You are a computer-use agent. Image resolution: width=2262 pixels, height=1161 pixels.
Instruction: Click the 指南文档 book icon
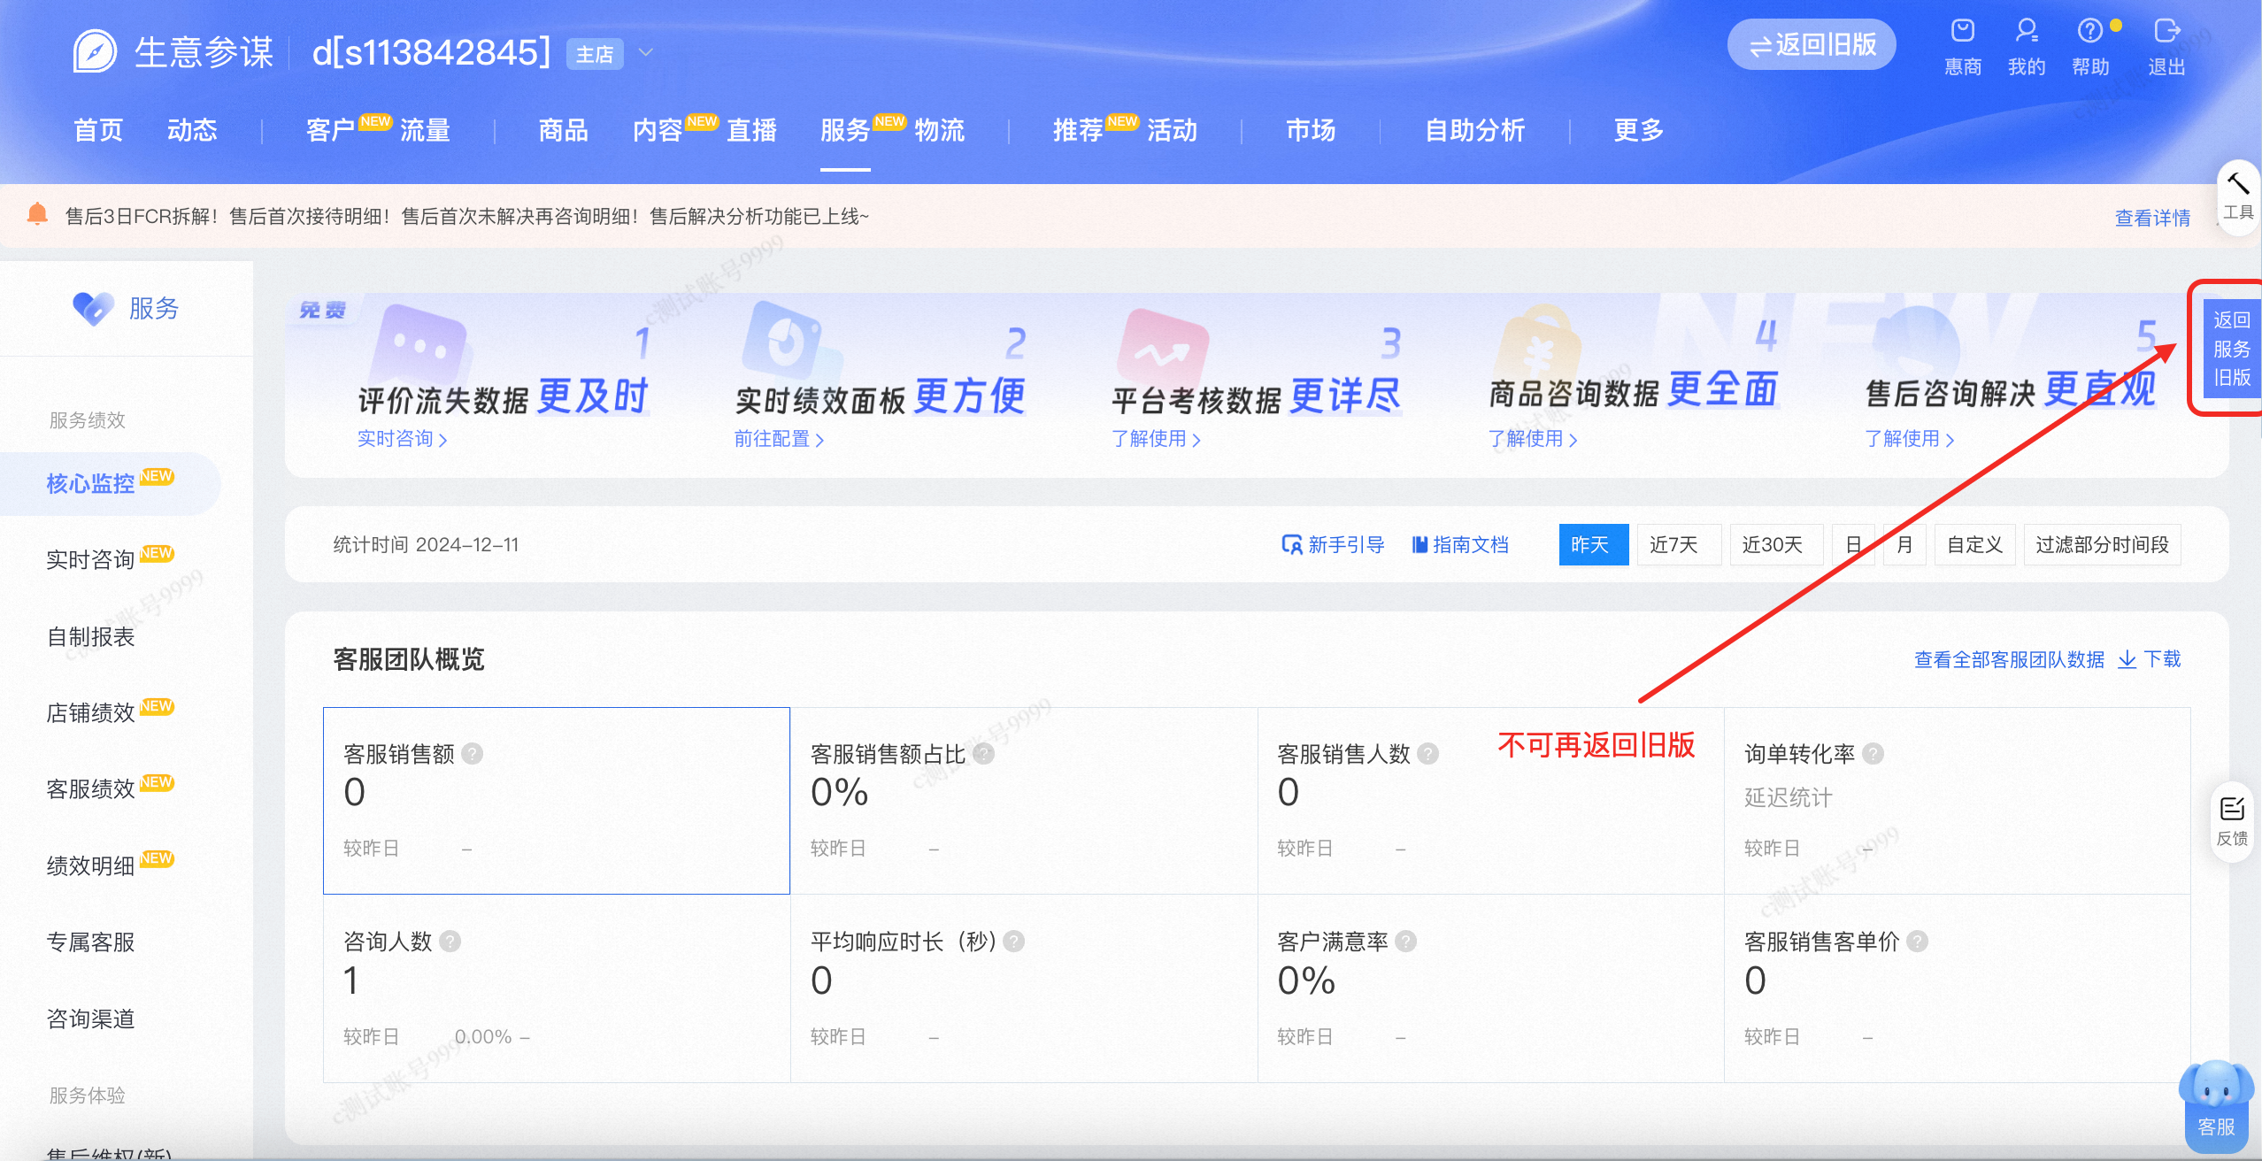coord(1420,544)
